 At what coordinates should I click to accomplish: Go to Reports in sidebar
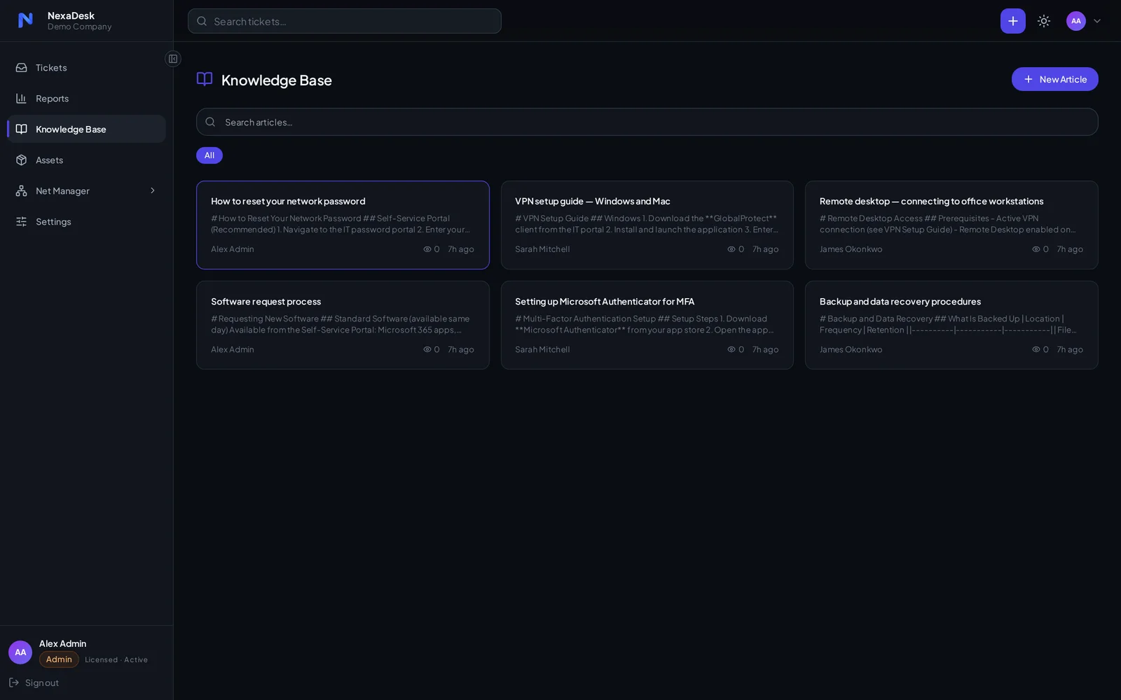coord(86,99)
